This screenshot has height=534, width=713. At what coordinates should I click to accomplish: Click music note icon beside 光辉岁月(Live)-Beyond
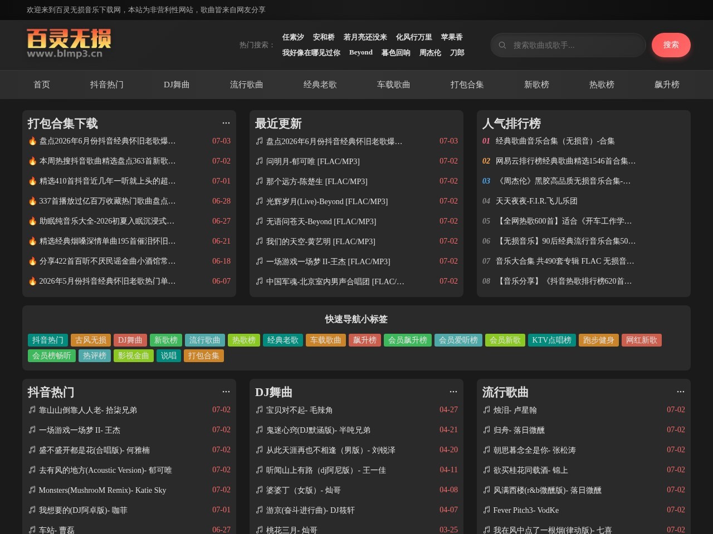click(x=259, y=201)
